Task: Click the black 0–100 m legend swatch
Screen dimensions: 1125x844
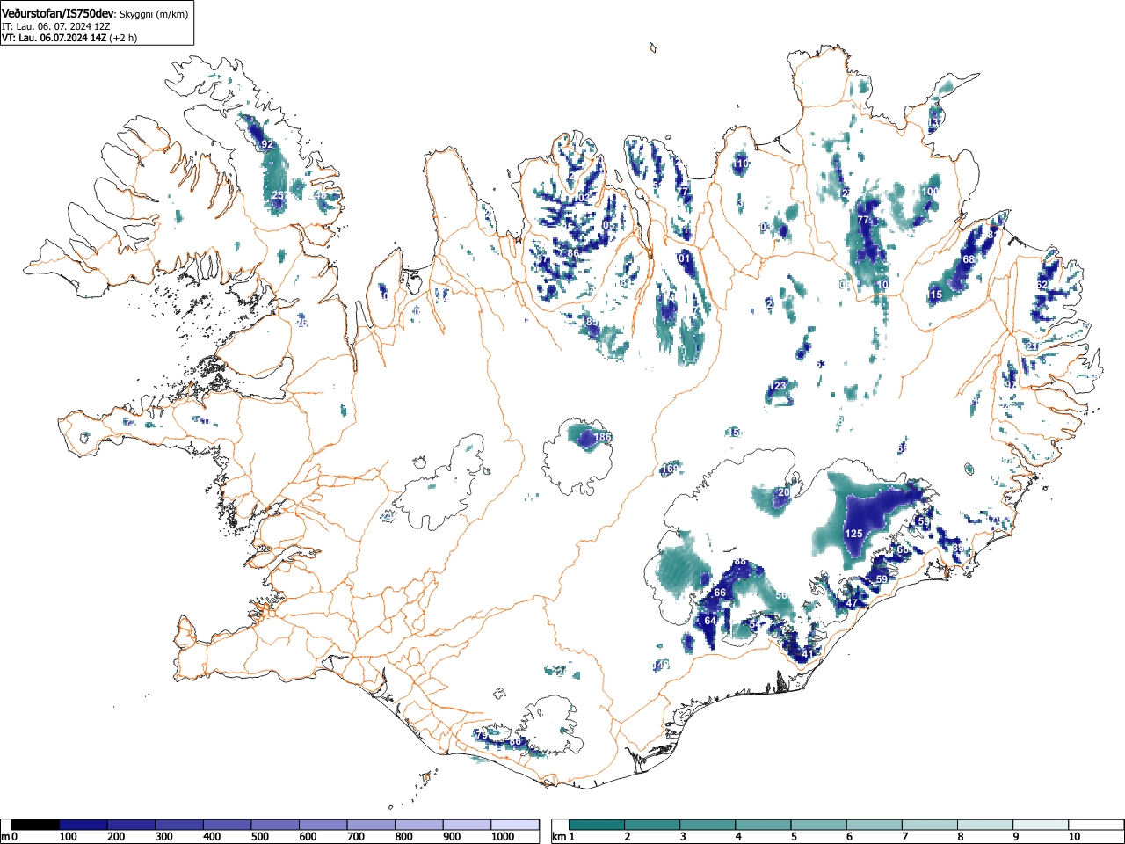Action: 35,825
